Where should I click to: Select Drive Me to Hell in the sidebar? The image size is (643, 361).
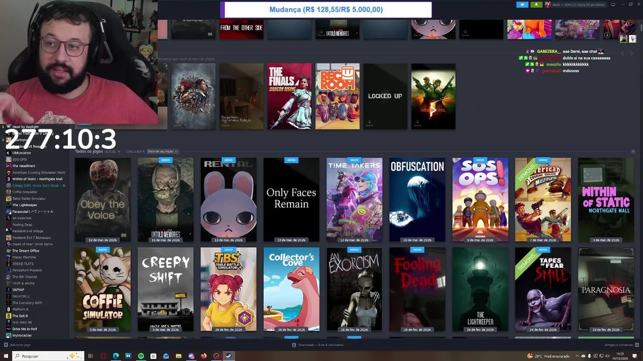click(25, 329)
